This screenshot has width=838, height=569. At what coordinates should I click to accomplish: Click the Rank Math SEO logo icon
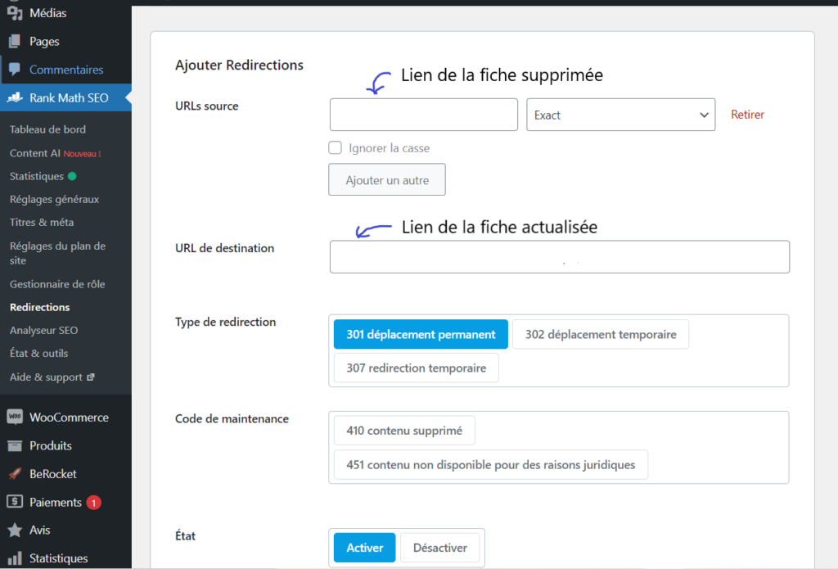15,98
